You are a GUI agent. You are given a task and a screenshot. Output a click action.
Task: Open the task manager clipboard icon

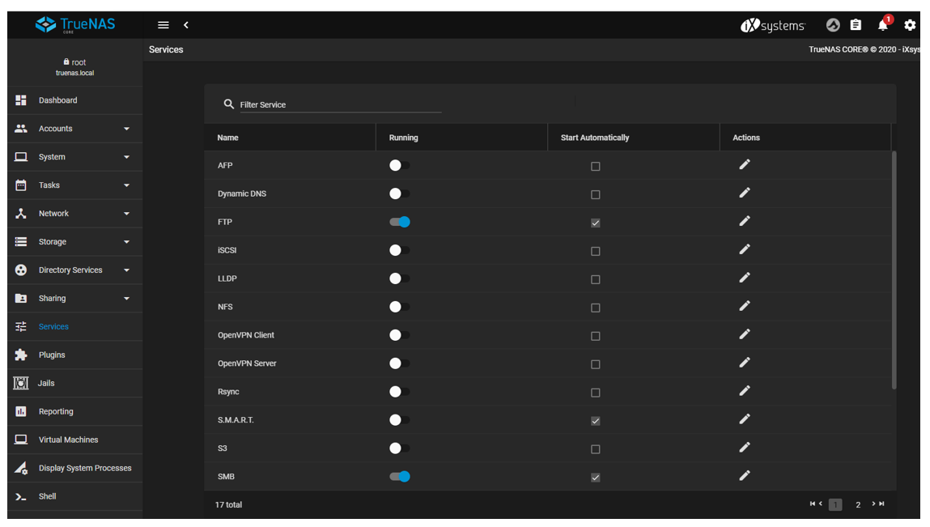856,25
